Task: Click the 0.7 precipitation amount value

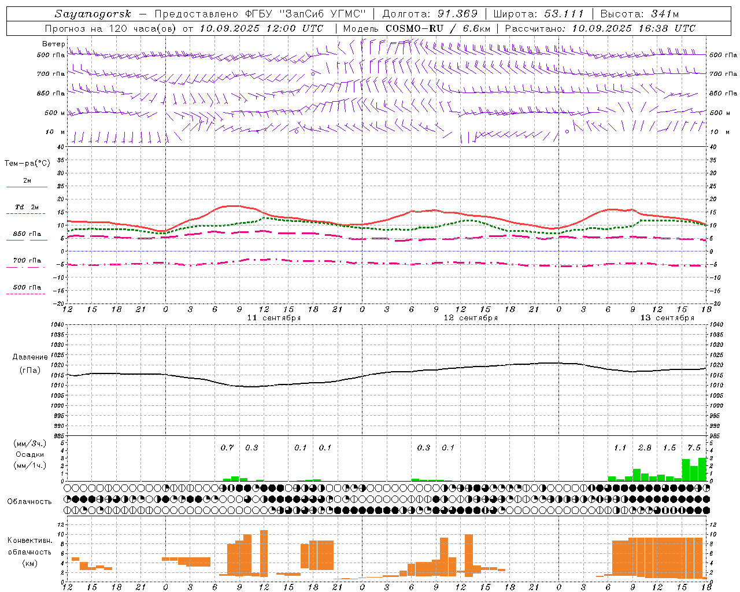Action: coord(227,447)
